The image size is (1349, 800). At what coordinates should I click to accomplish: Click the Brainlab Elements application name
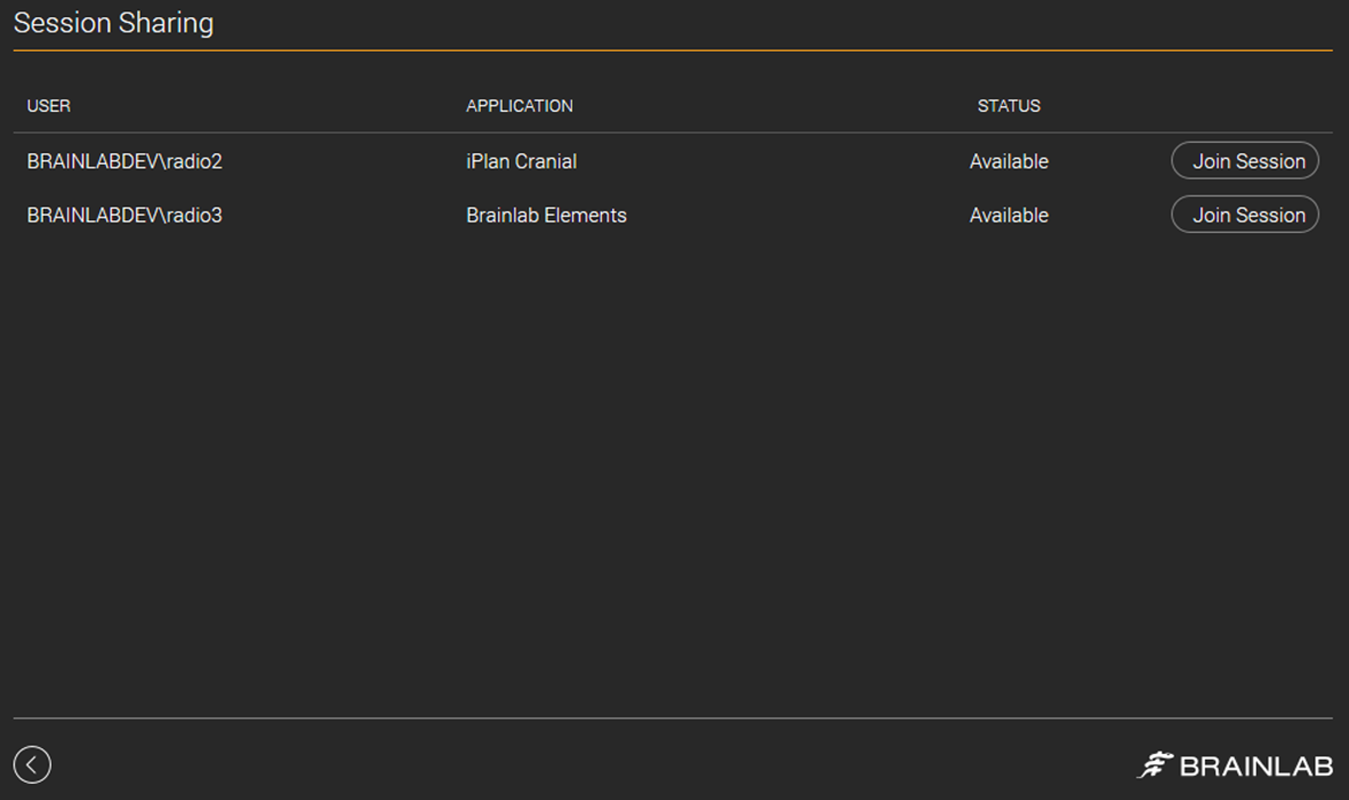(x=546, y=216)
